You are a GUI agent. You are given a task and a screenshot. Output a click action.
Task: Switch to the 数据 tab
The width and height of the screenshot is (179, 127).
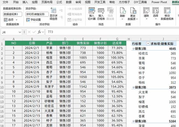pyautogui.click(x=69, y=2)
